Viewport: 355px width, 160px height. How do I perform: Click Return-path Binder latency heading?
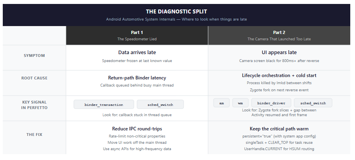[137, 78]
